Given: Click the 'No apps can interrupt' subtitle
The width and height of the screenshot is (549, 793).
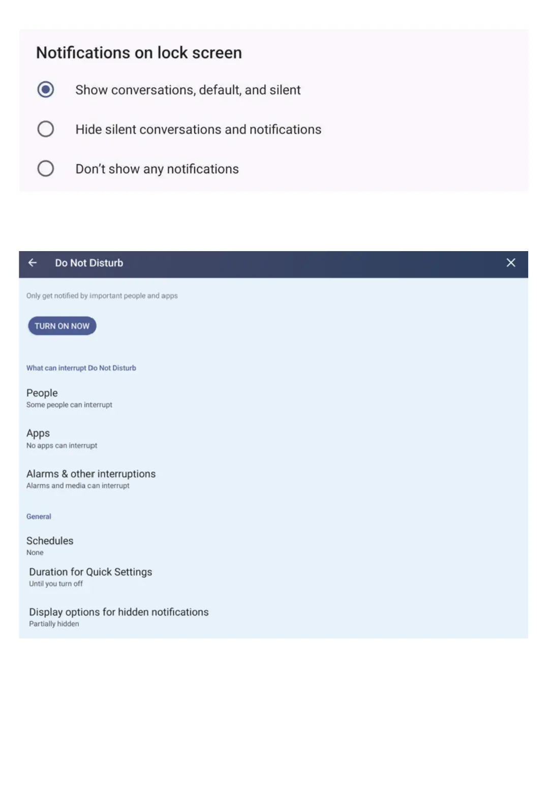Looking at the screenshot, I should (62, 446).
